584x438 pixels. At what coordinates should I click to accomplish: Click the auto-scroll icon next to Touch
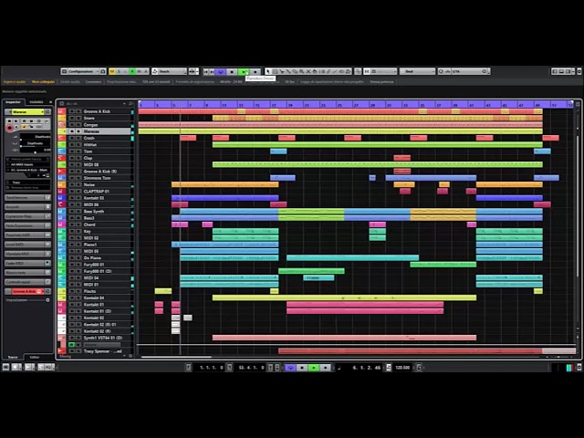(193, 71)
